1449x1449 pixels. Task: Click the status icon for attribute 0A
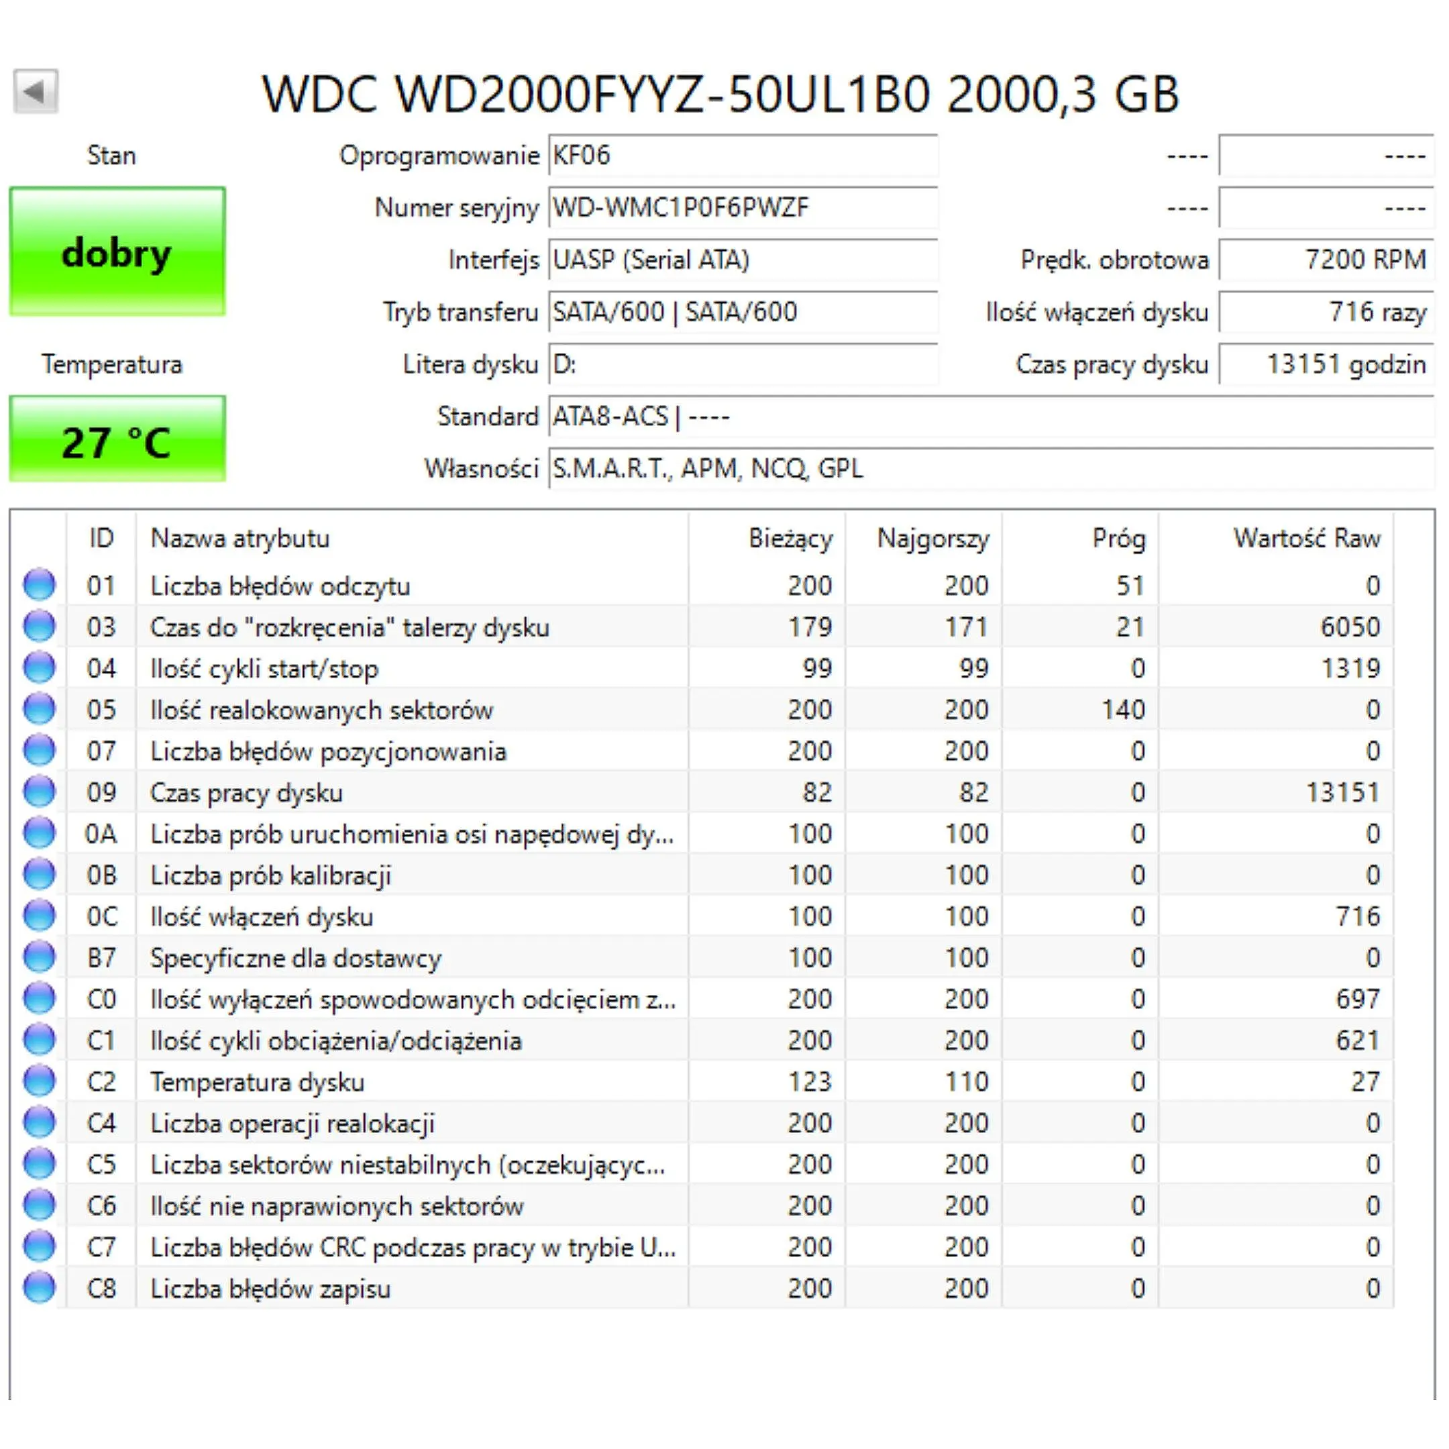click(x=39, y=833)
